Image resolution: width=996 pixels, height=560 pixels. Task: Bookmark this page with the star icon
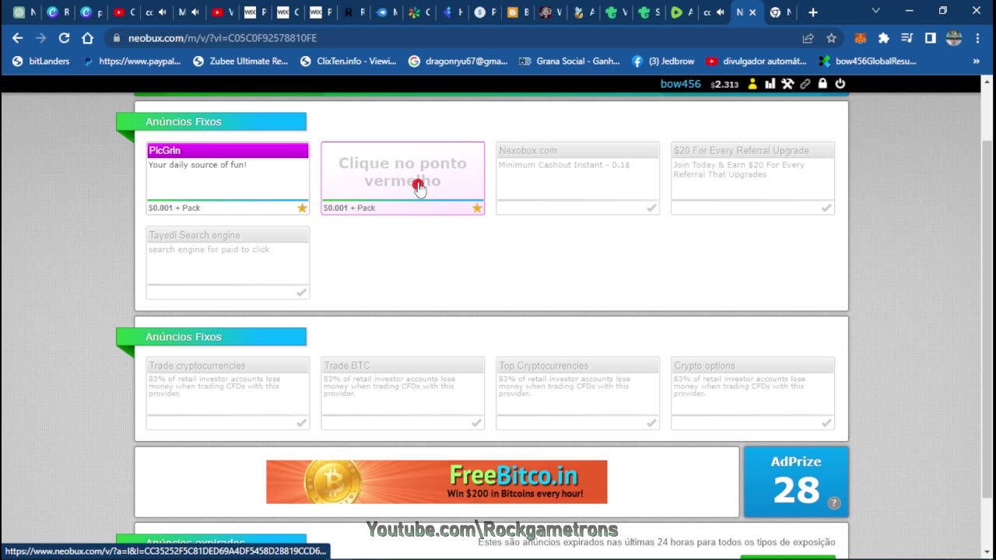click(831, 37)
